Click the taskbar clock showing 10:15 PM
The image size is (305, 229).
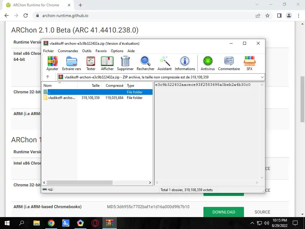(x=279, y=223)
